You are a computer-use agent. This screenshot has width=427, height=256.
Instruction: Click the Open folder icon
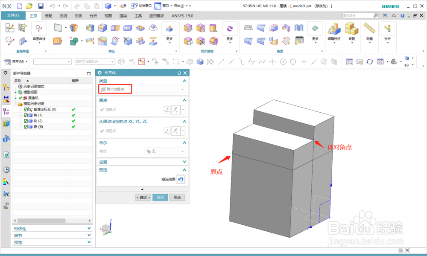[29, 6]
